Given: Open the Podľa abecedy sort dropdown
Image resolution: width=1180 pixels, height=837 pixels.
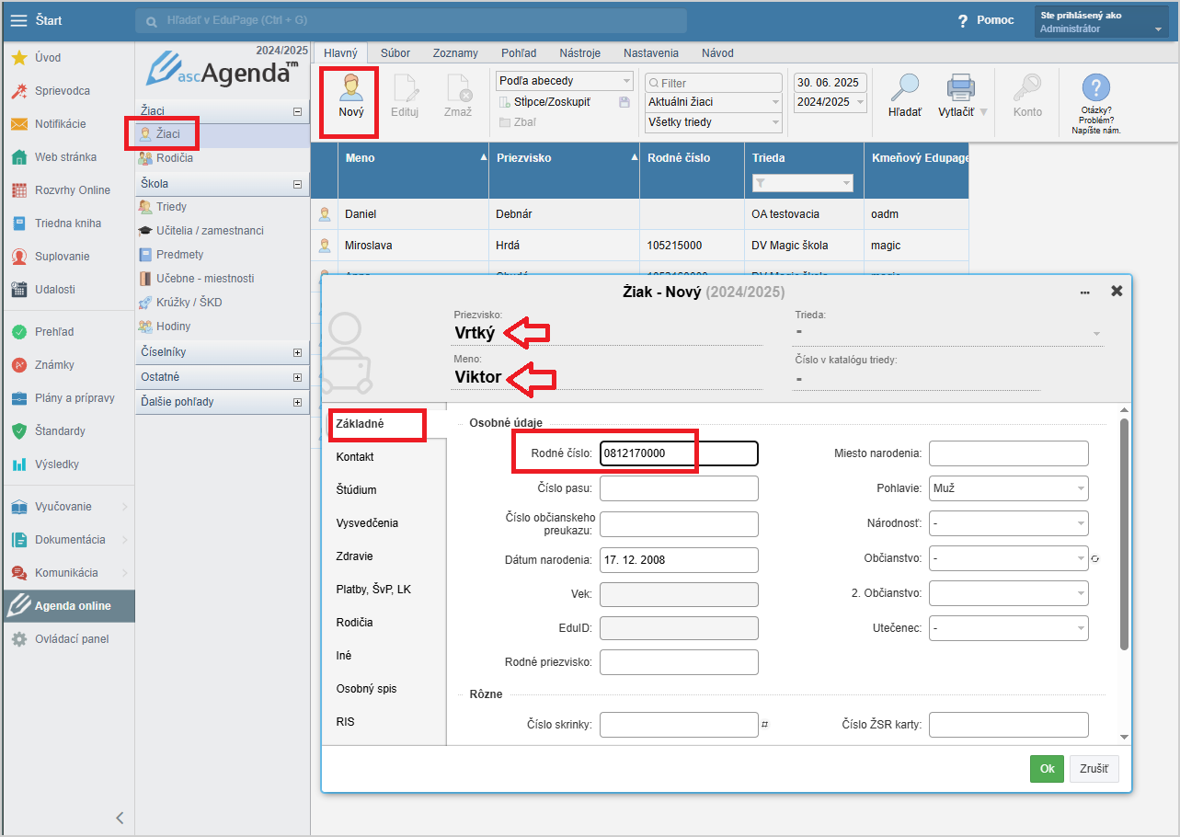Looking at the screenshot, I should coord(565,81).
